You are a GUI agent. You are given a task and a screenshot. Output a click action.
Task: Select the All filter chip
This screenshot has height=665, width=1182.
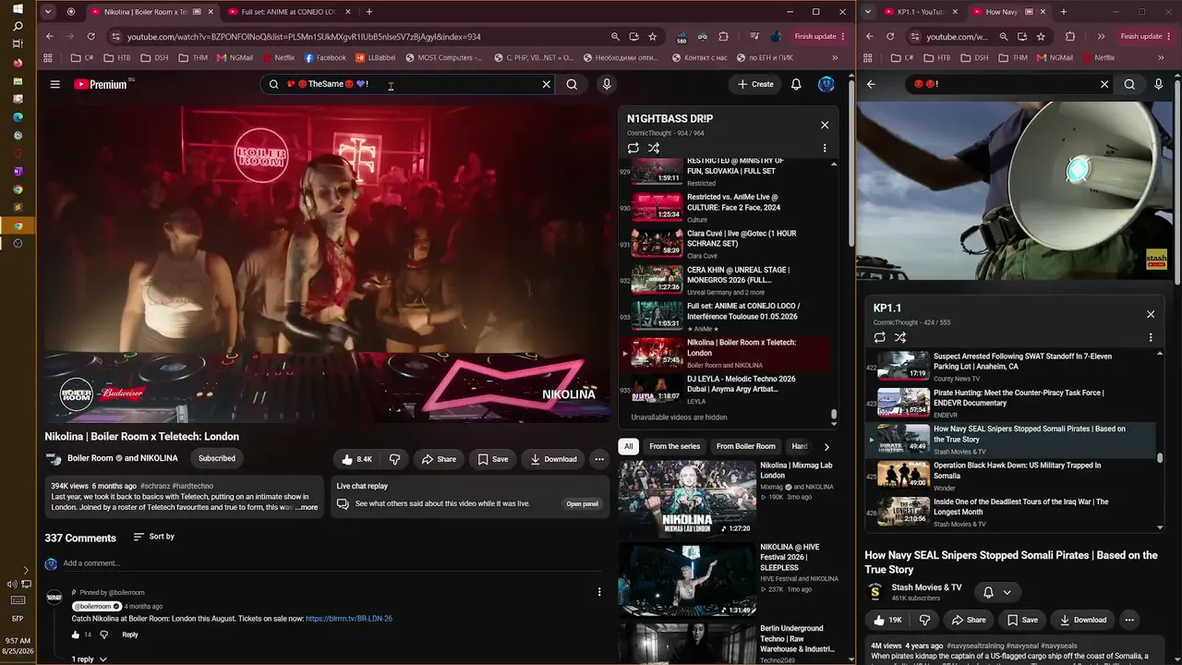629,446
